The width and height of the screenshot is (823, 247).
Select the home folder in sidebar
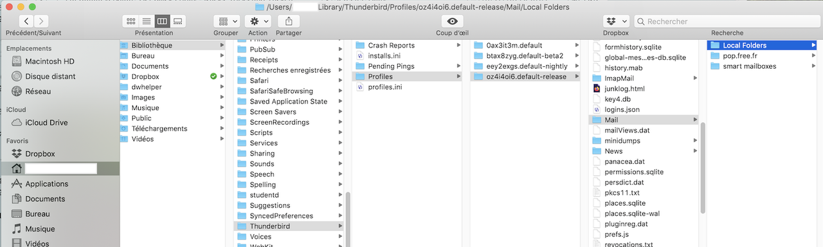60,169
